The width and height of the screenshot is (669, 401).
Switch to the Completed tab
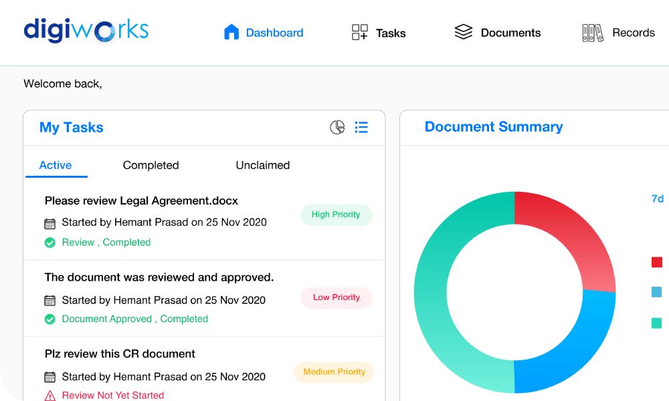coord(151,165)
